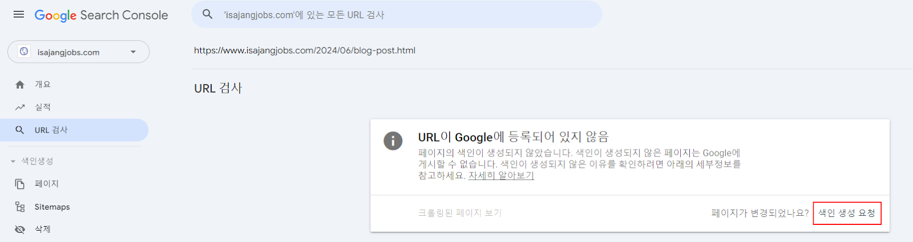Click the 'URL이 Google에 등록되어 있지 않음' title
This screenshot has width=913, height=242.
(514, 137)
